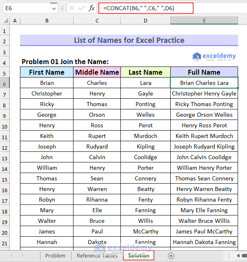247x262 pixels.
Task: Select row 13 header
Action: point(4,158)
